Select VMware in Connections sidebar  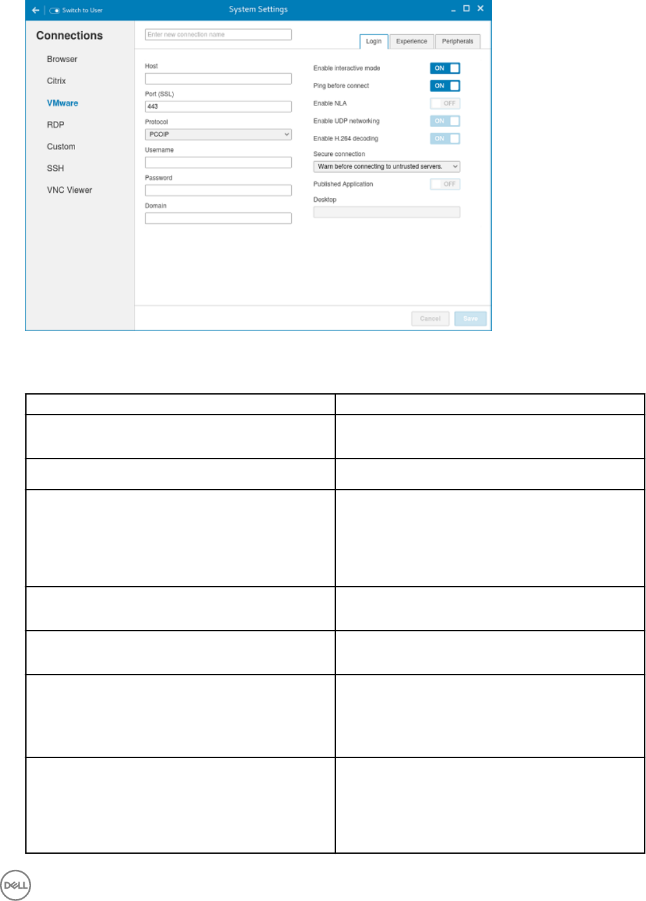(x=62, y=103)
